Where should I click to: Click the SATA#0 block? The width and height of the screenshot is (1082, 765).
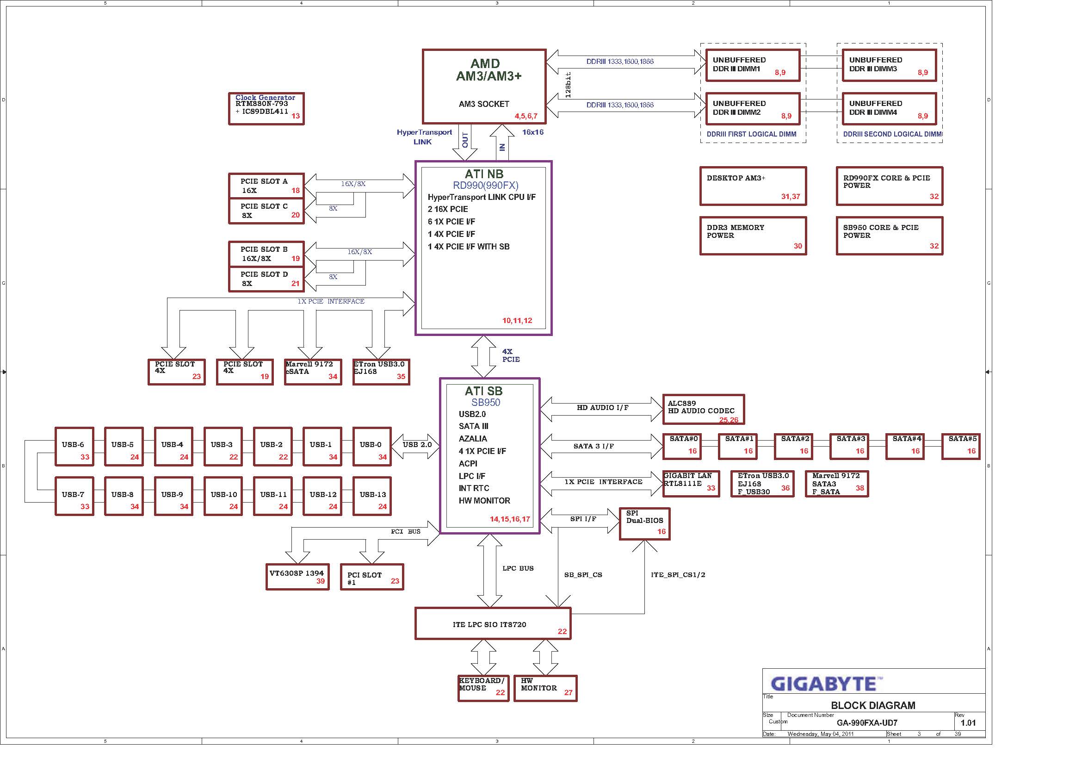(681, 447)
